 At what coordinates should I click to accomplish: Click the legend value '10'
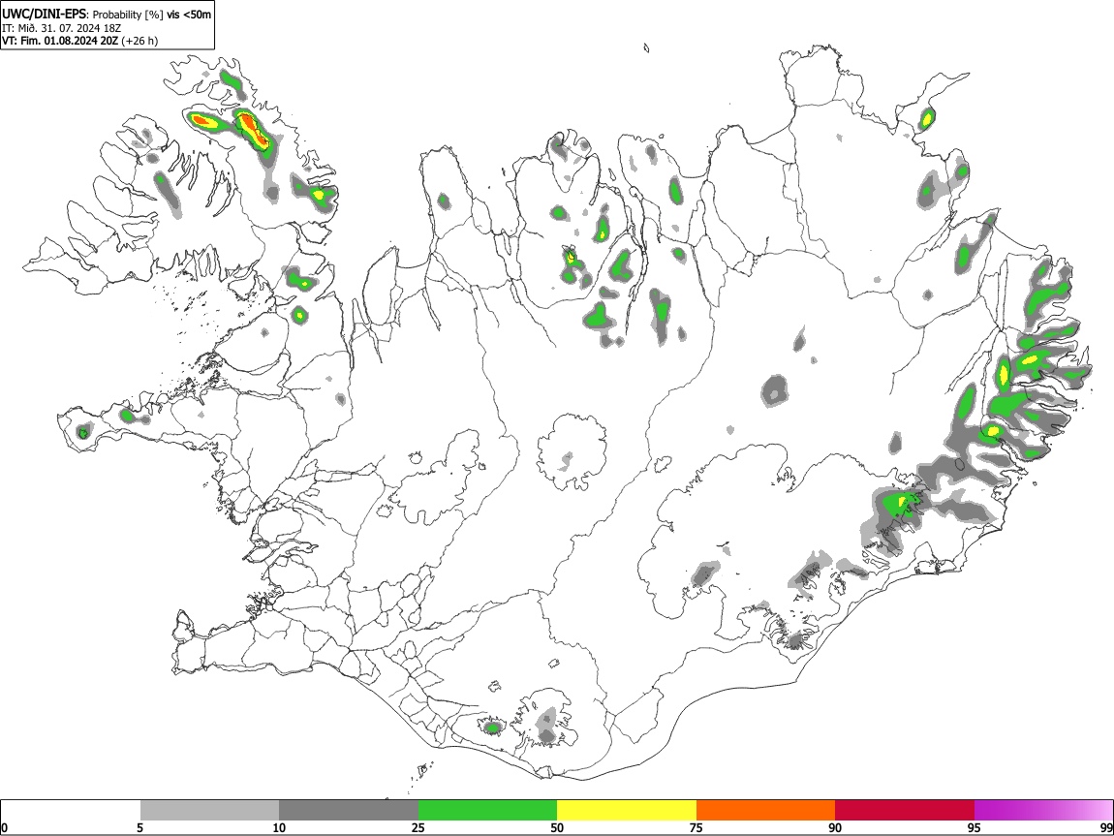click(x=279, y=827)
